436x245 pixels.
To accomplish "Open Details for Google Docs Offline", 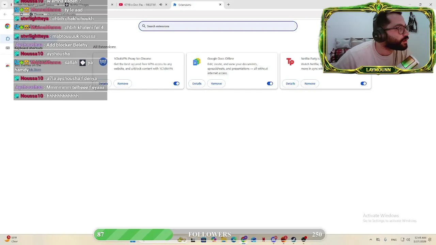I will [197, 83].
